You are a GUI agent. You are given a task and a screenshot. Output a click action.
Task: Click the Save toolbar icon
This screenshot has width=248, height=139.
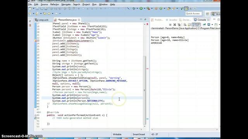coord(37,8)
